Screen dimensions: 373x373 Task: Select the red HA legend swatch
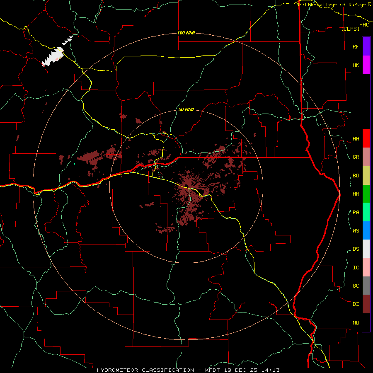(366, 138)
